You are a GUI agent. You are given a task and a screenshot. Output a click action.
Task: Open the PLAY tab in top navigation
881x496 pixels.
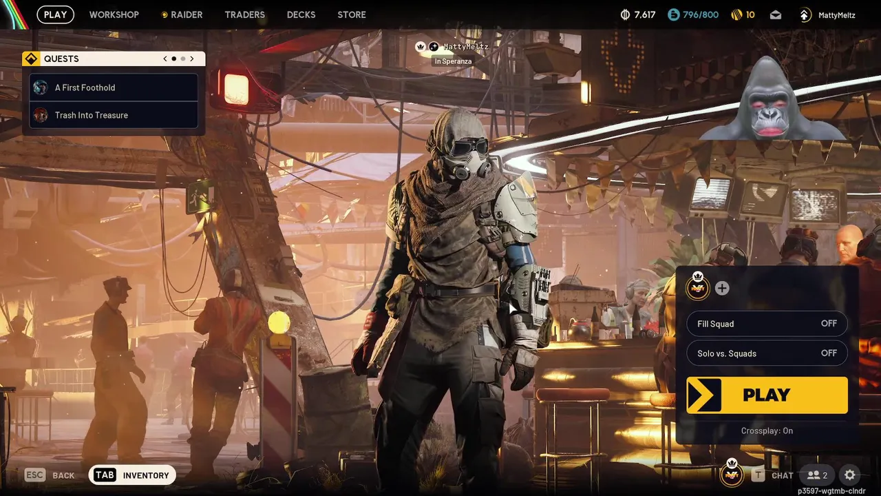[x=55, y=14]
